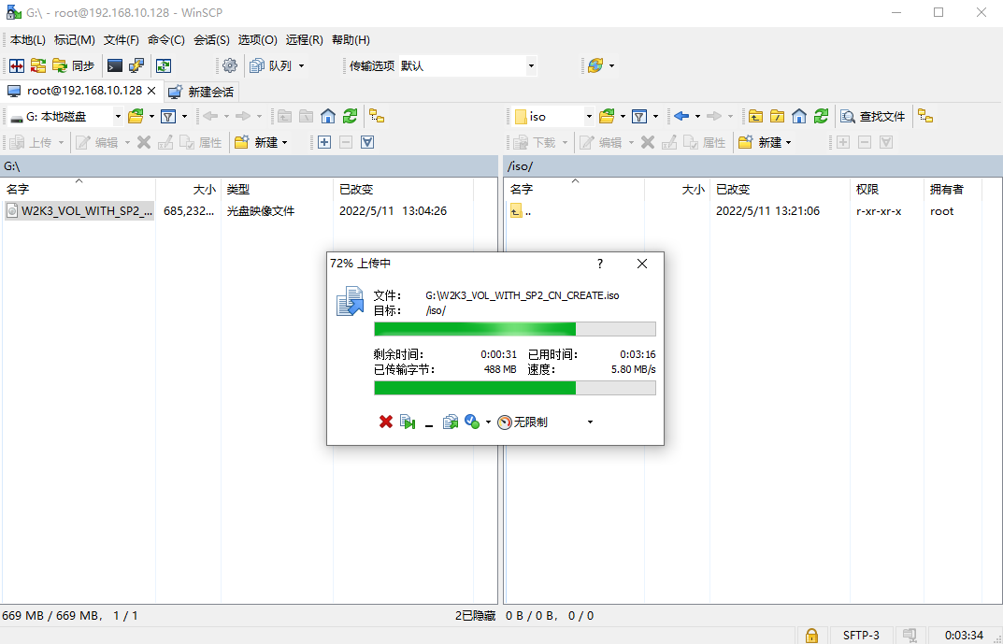Click the 队列 queue button
The width and height of the screenshot is (1003, 644).
[271, 65]
